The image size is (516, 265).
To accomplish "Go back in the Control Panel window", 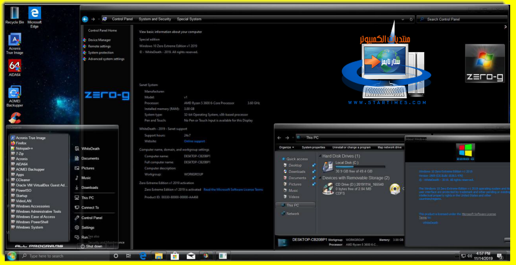I will 85,19.
